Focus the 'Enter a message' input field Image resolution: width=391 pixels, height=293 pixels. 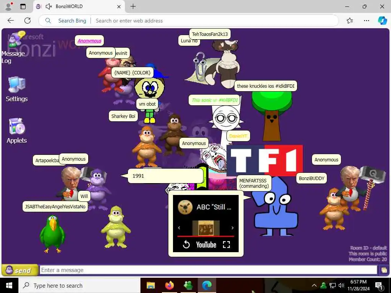tap(208, 270)
